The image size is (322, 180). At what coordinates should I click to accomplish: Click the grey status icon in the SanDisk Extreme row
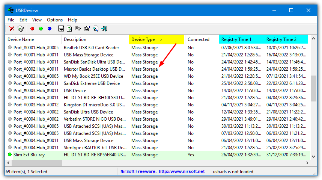(x=10, y=83)
